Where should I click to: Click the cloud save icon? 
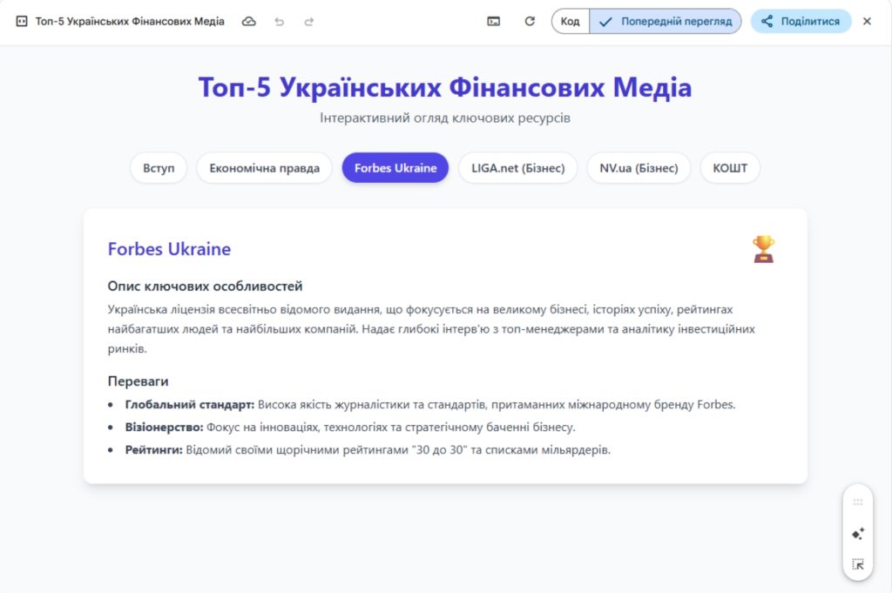(x=249, y=20)
